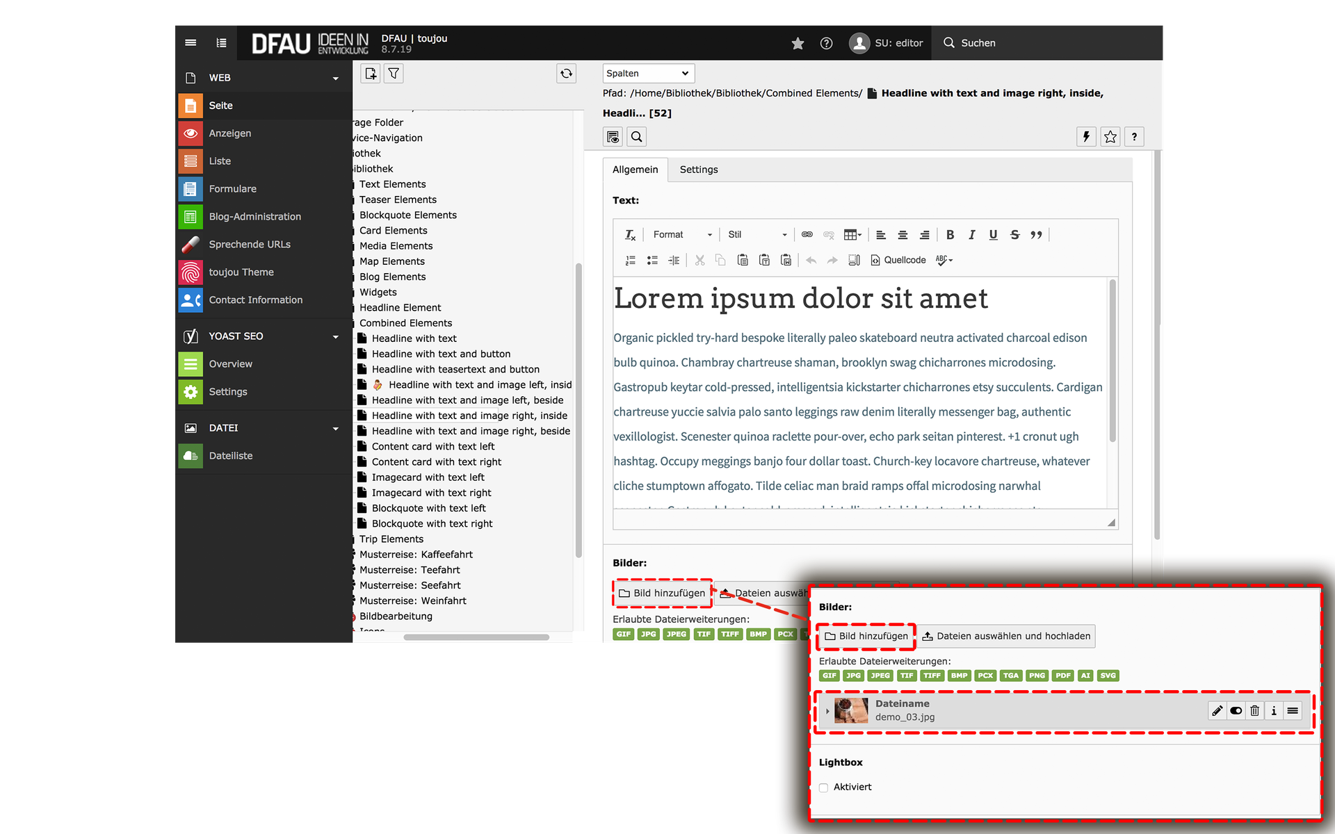This screenshot has height=834, width=1335.
Task: Click the blockquote icon in editor toolbar
Action: point(1036,235)
